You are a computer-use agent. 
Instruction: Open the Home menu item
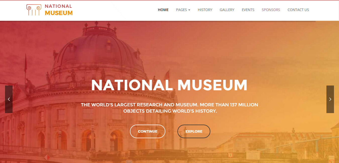click(163, 10)
